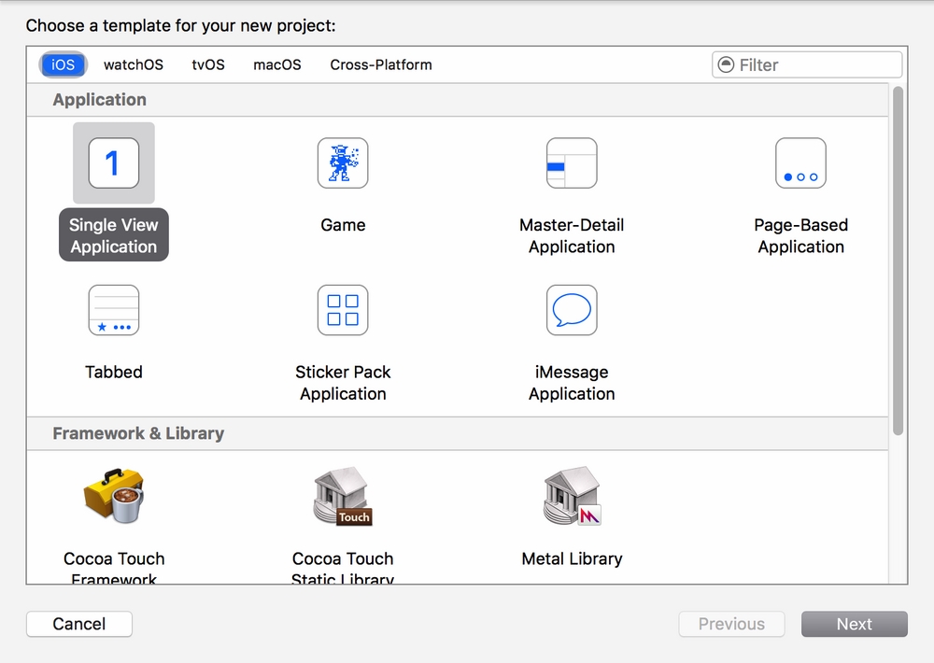The width and height of the screenshot is (934, 663).
Task: Click the Next button
Action: [x=854, y=624]
